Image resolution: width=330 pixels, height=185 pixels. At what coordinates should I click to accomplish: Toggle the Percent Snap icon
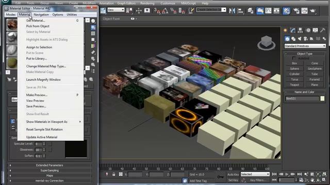[173, 10]
